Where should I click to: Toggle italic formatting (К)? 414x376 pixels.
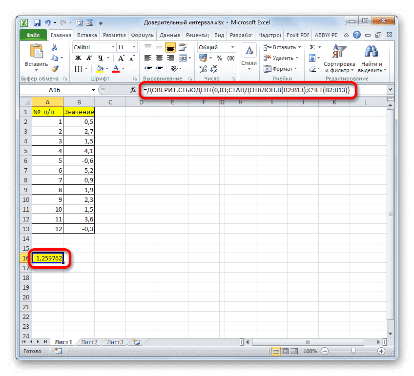click(x=89, y=58)
